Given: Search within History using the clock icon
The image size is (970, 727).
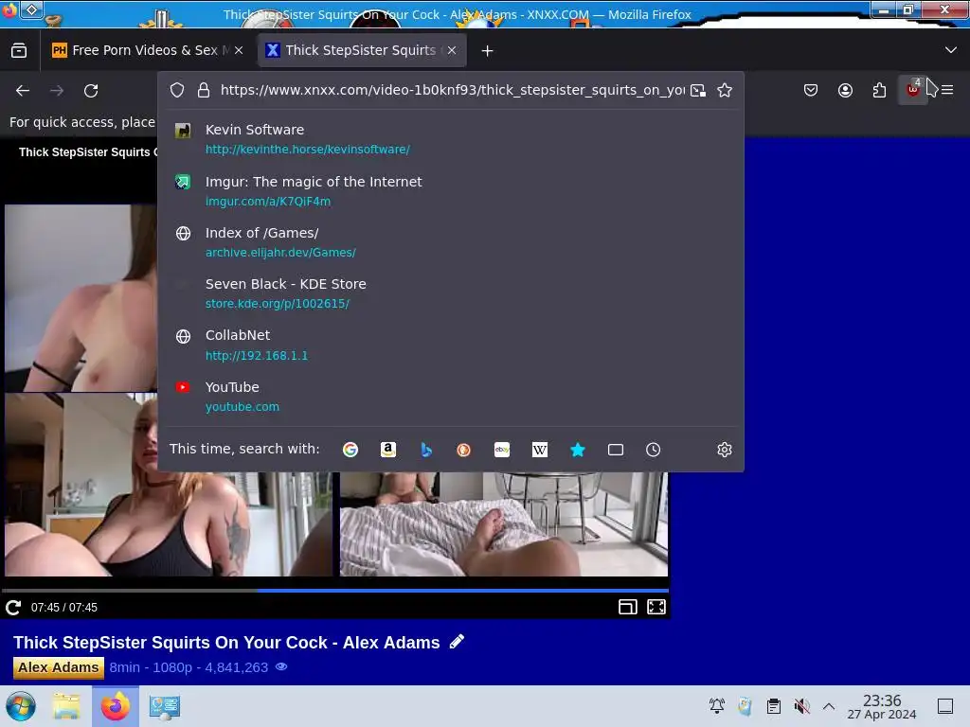Looking at the screenshot, I should point(654,450).
